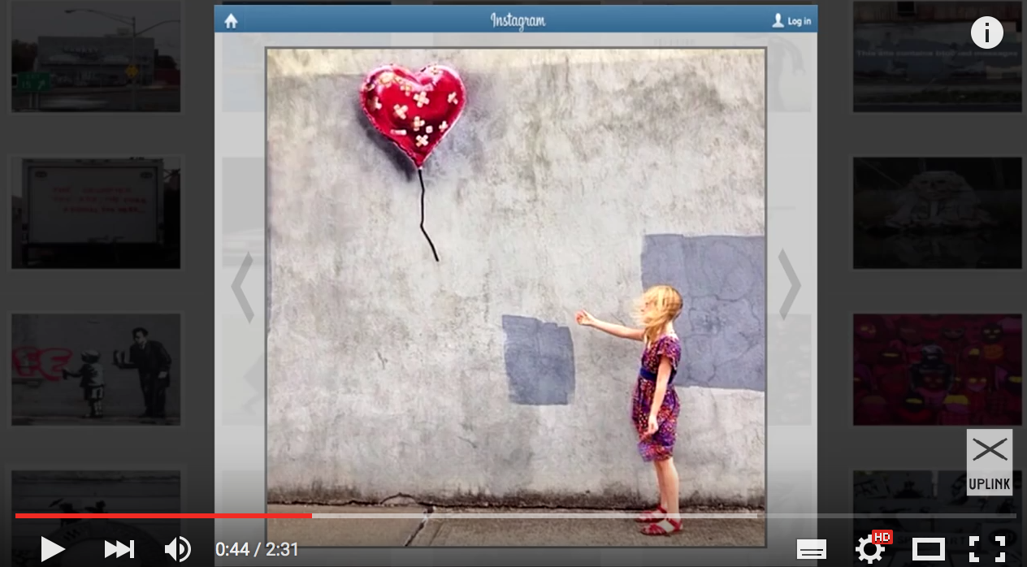Show the next Instagram photo
This screenshot has width=1027, height=567.
[790, 284]
